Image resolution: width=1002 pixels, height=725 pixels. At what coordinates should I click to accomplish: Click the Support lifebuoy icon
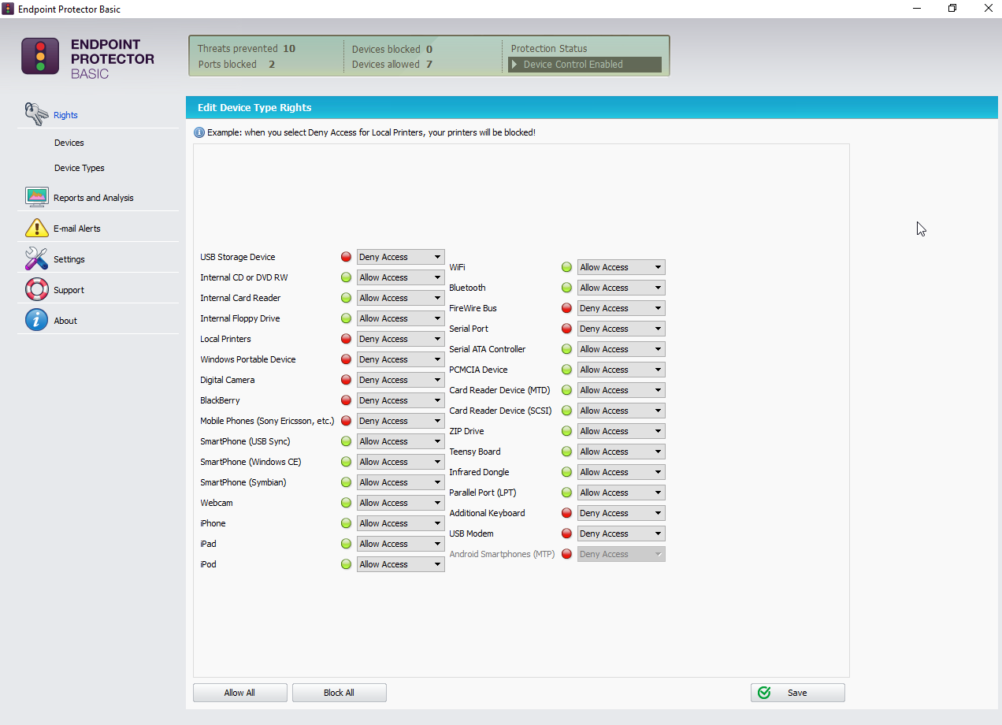[37, 289]
